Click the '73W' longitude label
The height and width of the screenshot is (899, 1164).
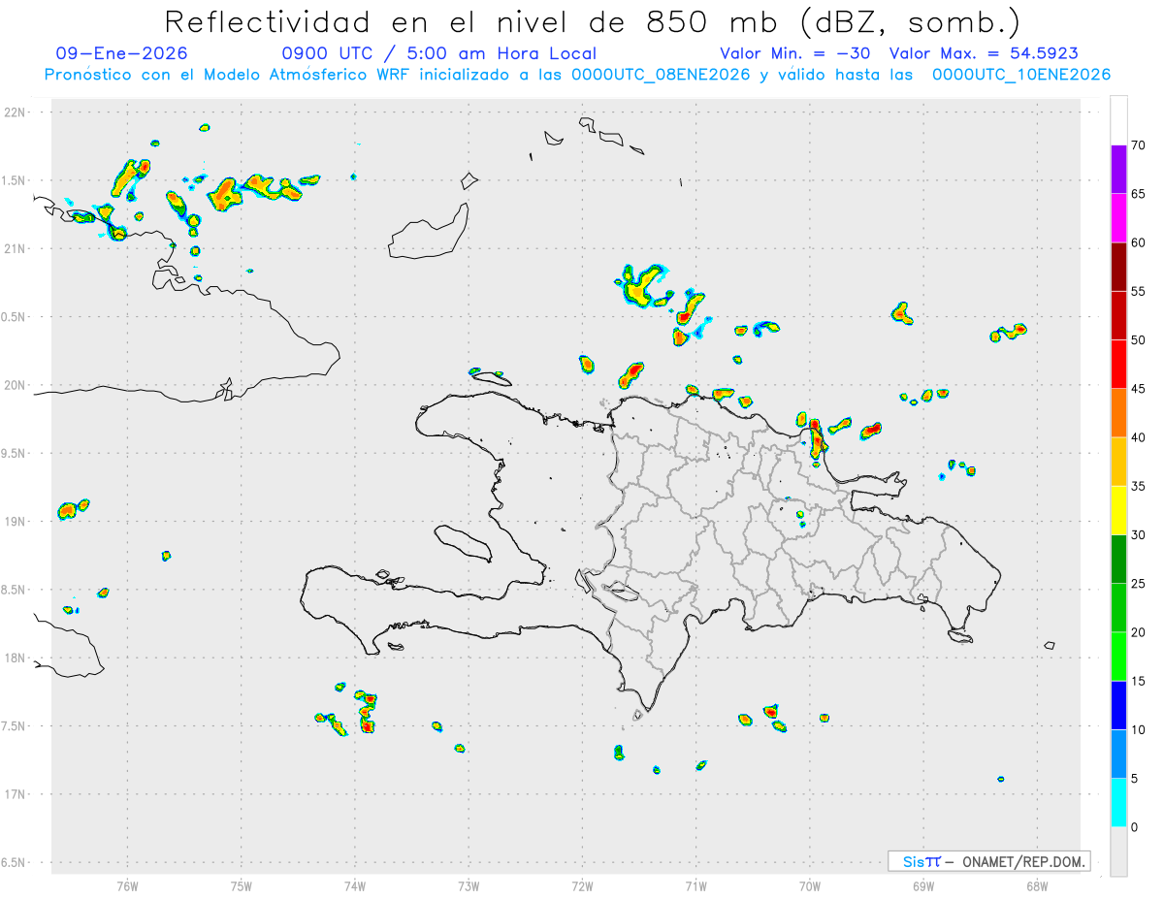pyautogui.click(x=469, y=885)
